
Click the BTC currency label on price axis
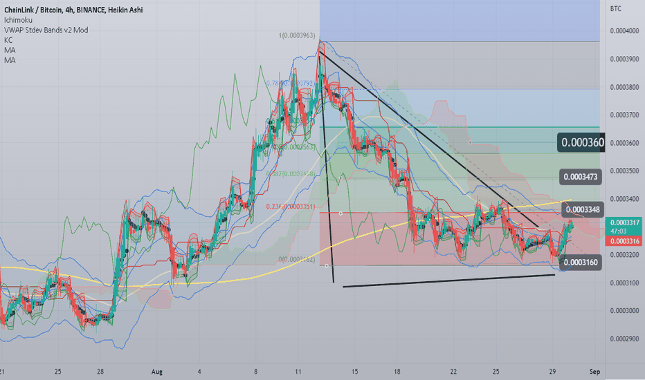(616, 8)
